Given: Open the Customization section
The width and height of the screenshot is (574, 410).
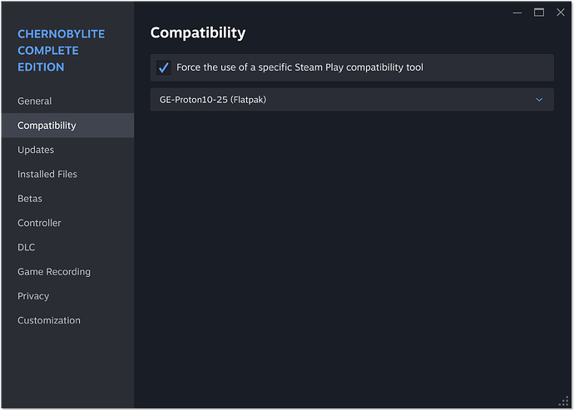Looking at the screenshot, I should [x=49, y=320].
